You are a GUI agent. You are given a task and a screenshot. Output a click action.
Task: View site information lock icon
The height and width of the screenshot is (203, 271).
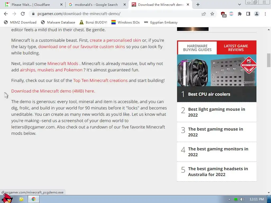33,14
